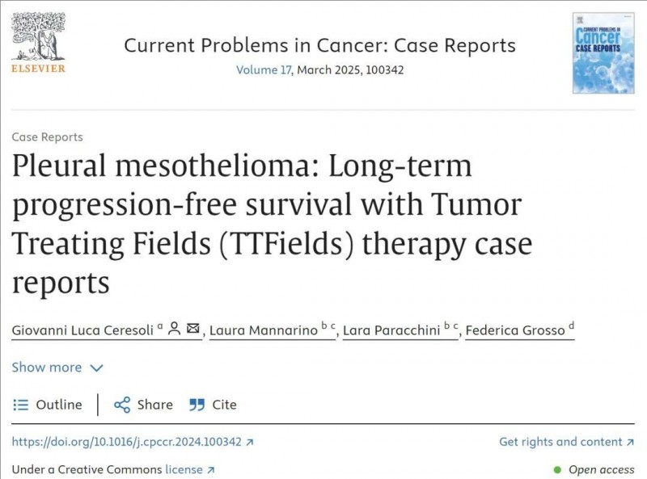Click the Cite quotation marks icon
This screenshot has width=647, height=479.
coord(197,405)
